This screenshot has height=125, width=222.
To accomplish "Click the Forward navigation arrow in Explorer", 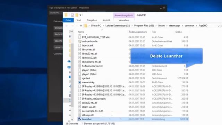I will [x=72, y=26].
